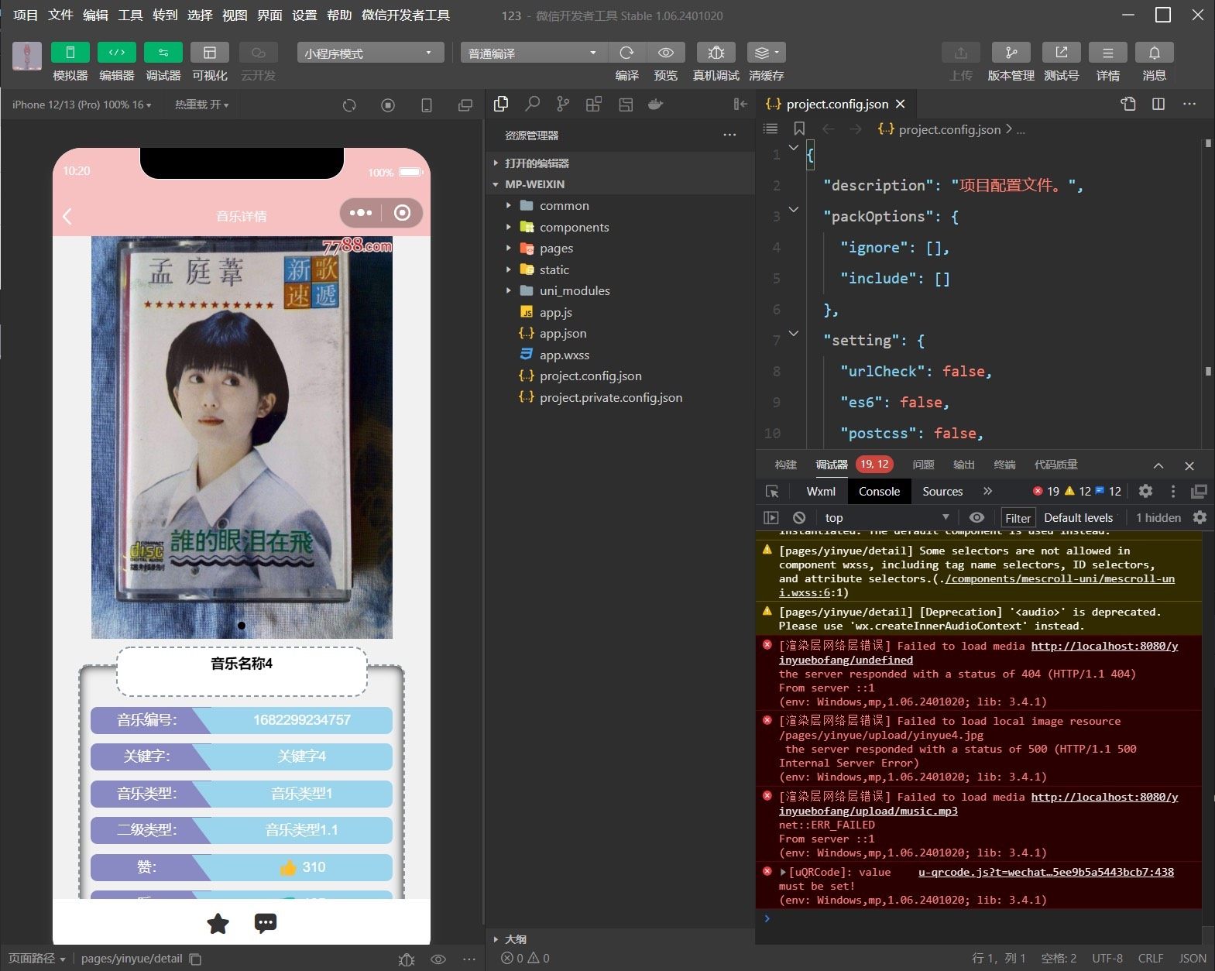Click the real-device debug (真机调试) bug icon

point(716,53)
